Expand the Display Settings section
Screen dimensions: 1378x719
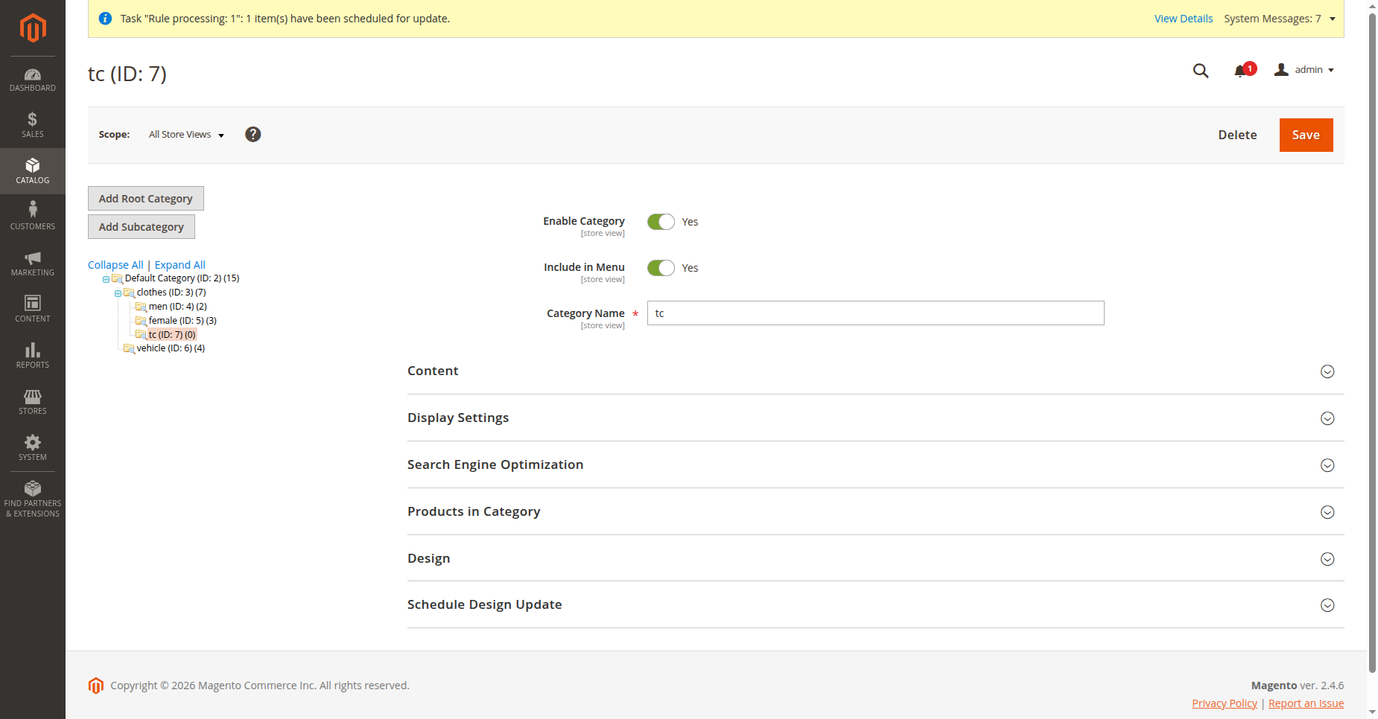point(875,418)
